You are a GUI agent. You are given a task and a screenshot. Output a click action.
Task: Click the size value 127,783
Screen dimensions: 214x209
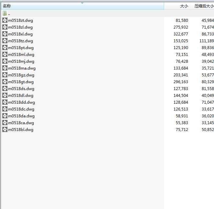(x=181, y=89)
